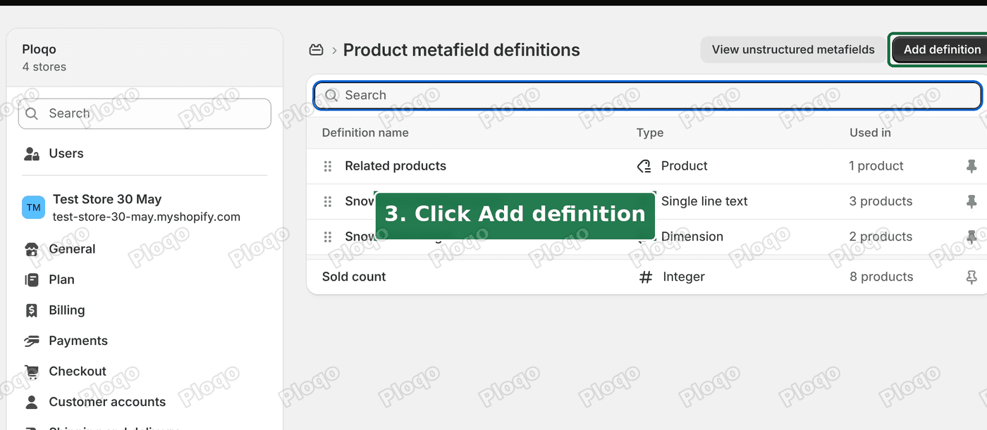The width and height of the screenshot is (987, 430).
Task: Click drag handle of Related products row
Action: [328, 166]
